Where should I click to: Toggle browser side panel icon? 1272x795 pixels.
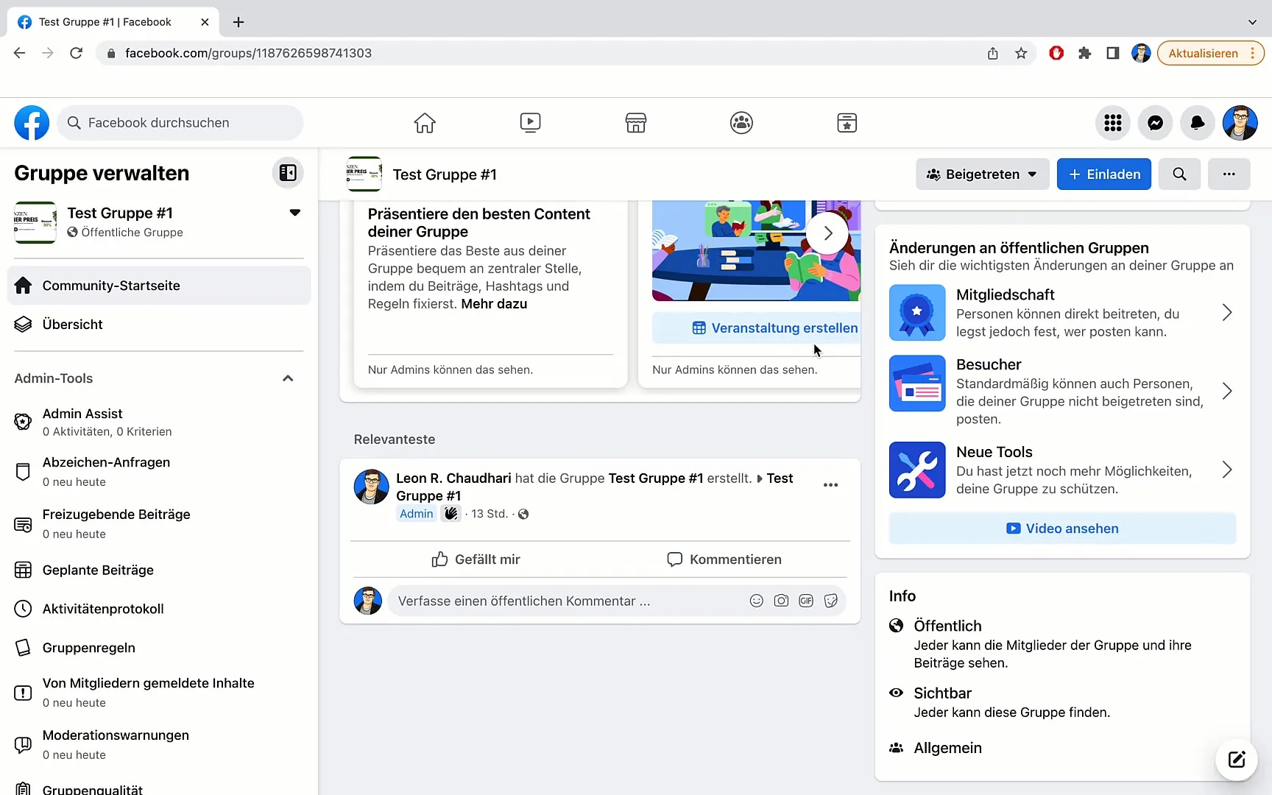click(x=1113, y=53)
